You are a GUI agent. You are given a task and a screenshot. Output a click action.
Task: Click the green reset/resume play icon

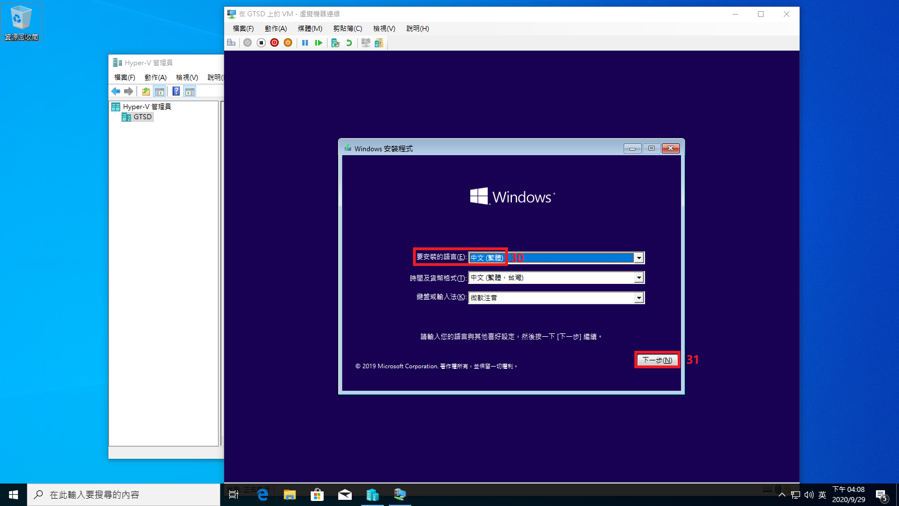[319, 43]
